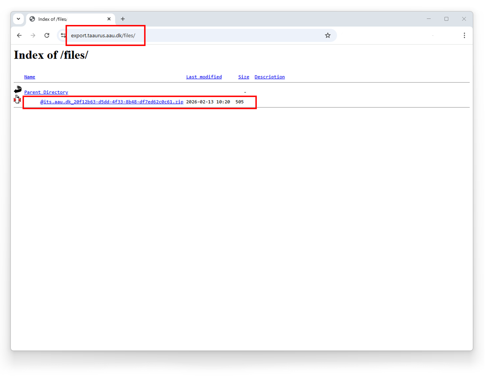Open the Parent Directory link
The height and width of the screenshot is (384, 485).
pos(46,92)
